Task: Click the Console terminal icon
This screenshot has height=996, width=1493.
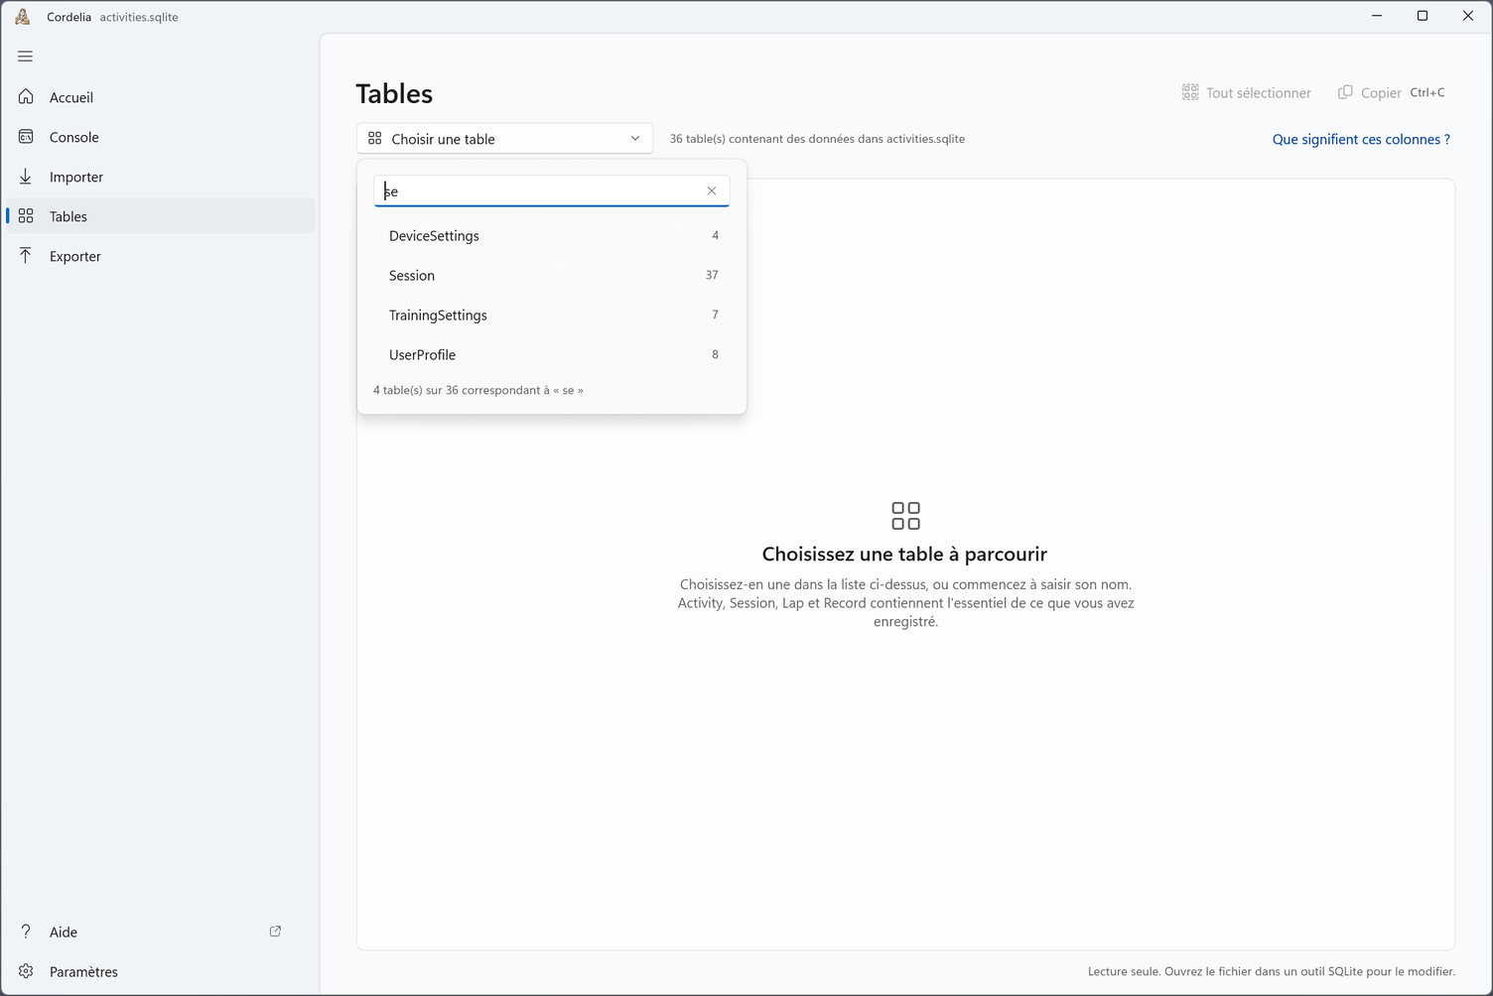Action: click(26, 137)
